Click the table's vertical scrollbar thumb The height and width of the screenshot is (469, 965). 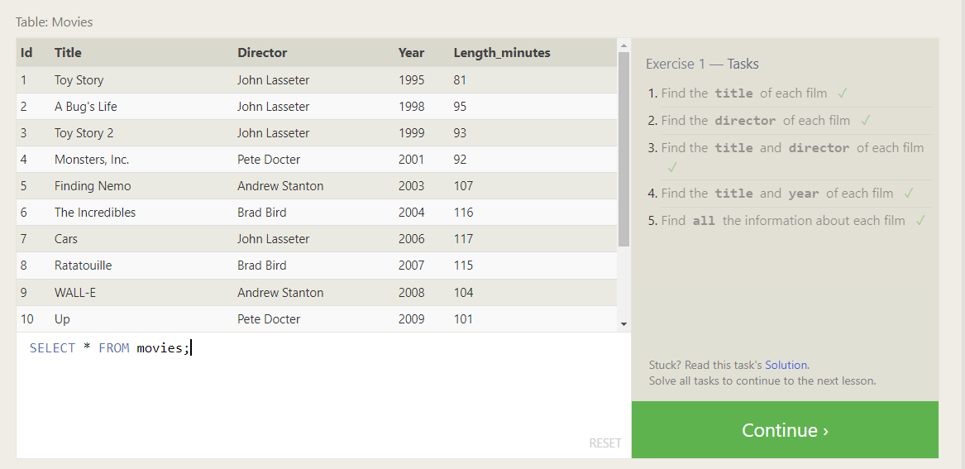click(623, 149)
